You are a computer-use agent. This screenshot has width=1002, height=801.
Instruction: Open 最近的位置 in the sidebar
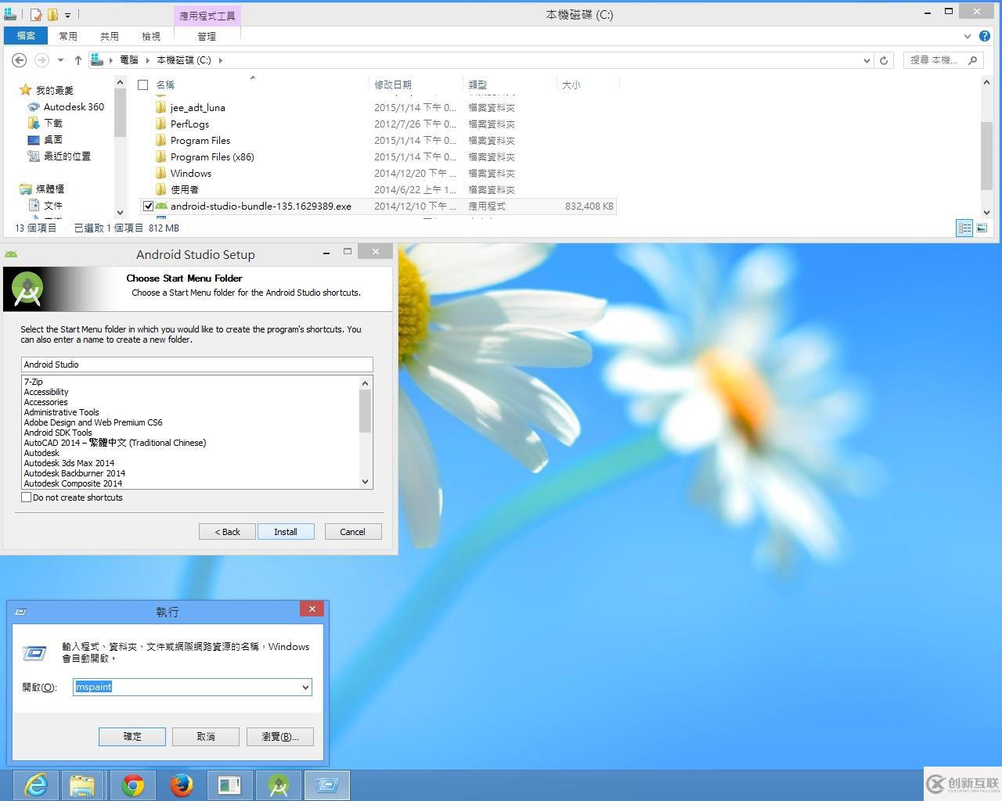click(x=67, y=156)
